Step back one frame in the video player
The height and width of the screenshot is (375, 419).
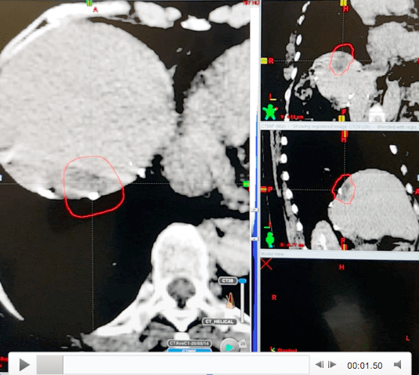point(320,364)
